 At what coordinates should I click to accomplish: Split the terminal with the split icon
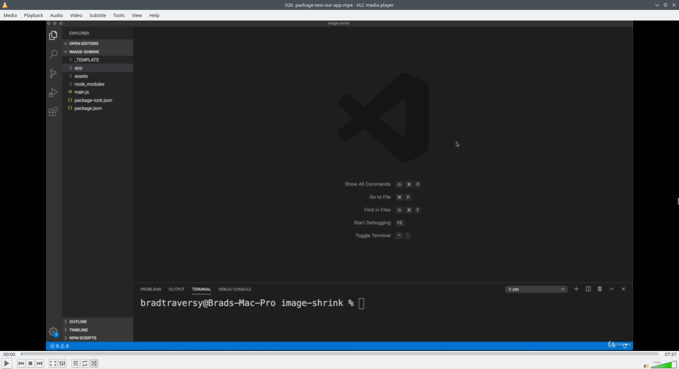pyautogui.click(x=588, y=289)
